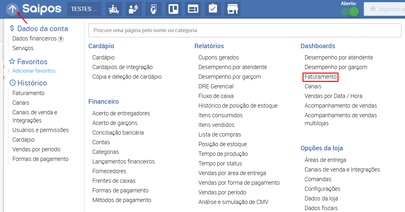The image size is (405, 212).
Task: Open Cardápio page under Cardápio category
Action: click(x=103, y=57)
